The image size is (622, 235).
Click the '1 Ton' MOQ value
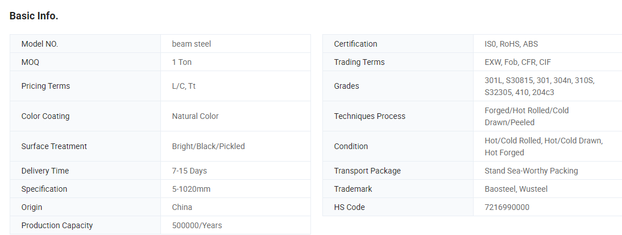coord(181,62)
